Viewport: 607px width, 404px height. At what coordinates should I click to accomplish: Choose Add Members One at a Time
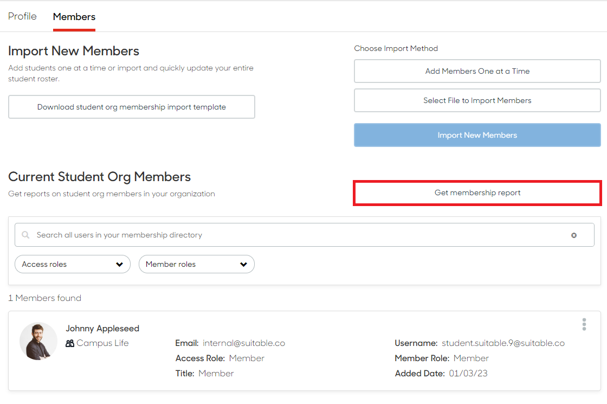pyautogui.click(x=477, y=71)
